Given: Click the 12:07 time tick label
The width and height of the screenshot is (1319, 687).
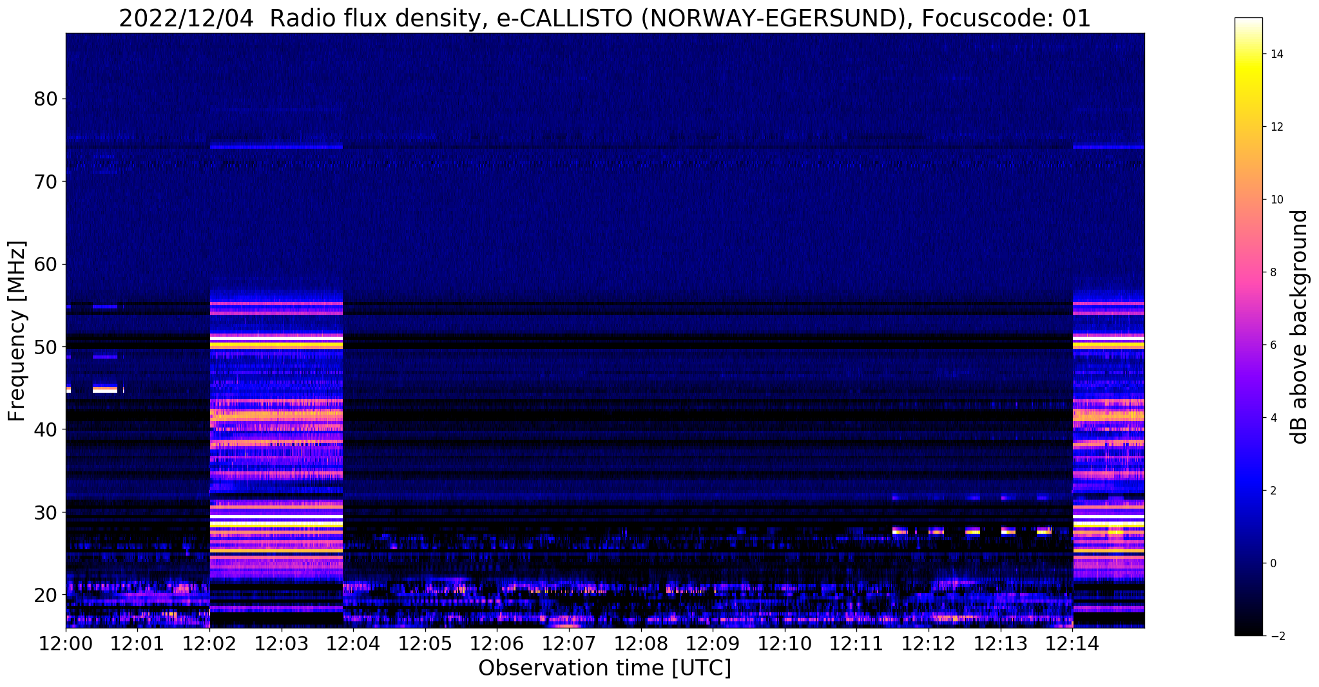Looking at the screenshot, I should [x=569, y=643].
